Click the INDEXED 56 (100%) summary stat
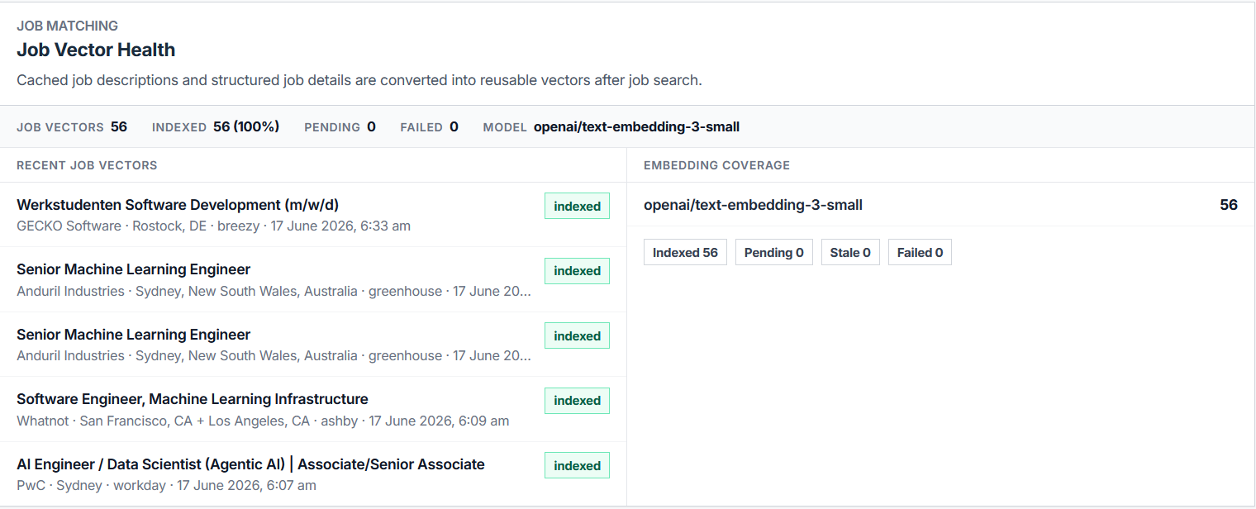The height and width of the screenshot is (509, 1256). click(x=216, y=127)
